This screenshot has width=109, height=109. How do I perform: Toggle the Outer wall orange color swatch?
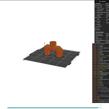[96, 7]
